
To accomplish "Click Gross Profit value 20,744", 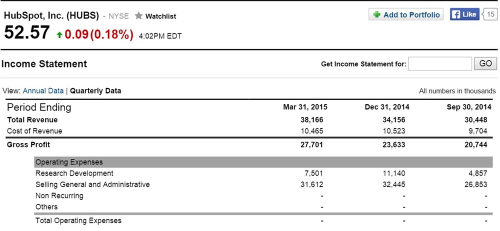I will tap(476, 145).
